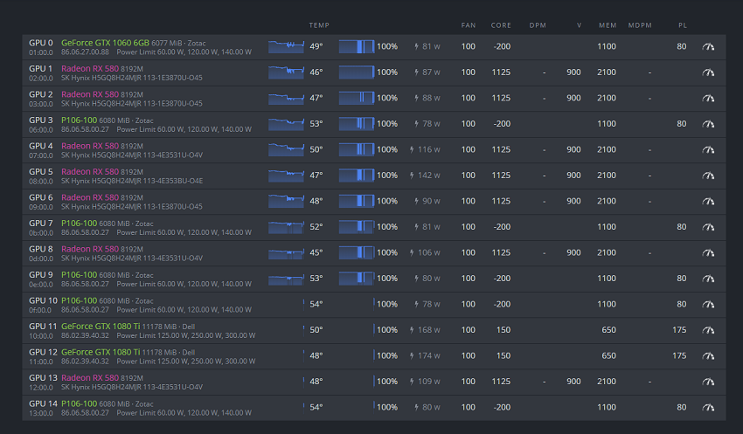Select GeForce GTX 1080 Ti on GPU 12
This screenshot has height=434, width=743.
[101, 352]
